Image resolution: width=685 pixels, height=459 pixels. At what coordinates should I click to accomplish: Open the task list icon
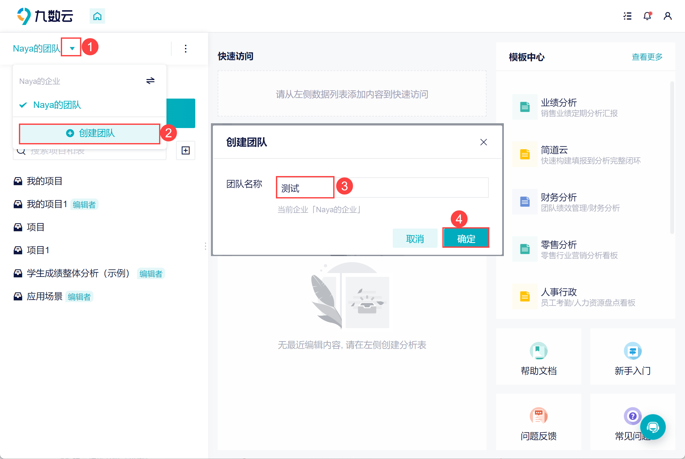pyautogui.click(x=627, y=16)
